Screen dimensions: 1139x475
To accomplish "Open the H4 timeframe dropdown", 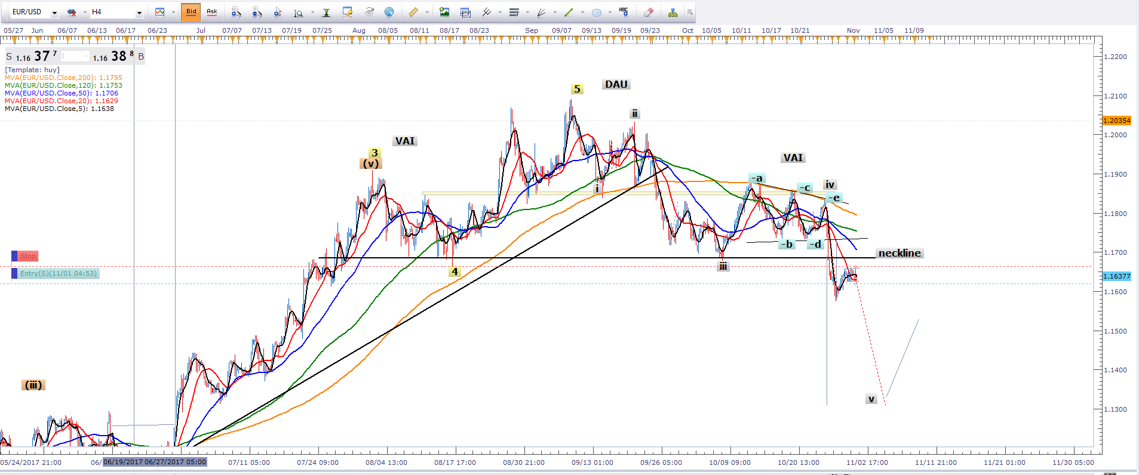I will pos(139,13).
